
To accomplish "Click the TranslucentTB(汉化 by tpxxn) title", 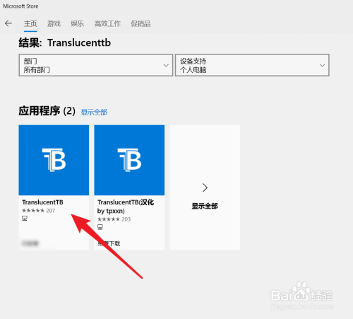I will tap(126, 207).
